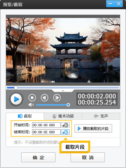Click the 开始时间 input field
This screenshot has width=126, height=168.
coord(46,125)
